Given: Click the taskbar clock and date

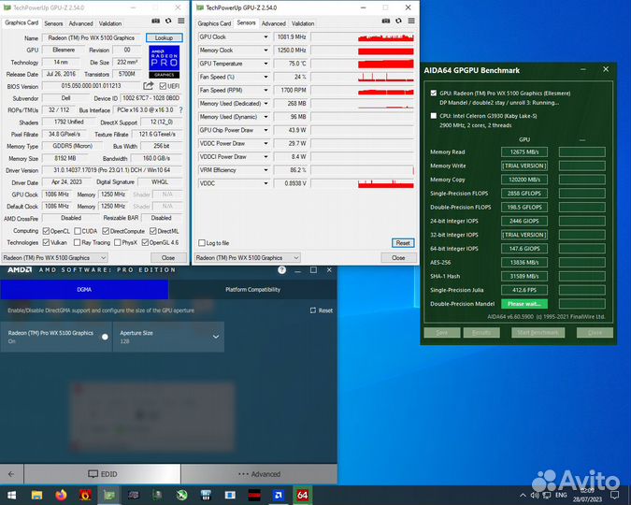Looking at the screenshot, I should pos(587,495).
